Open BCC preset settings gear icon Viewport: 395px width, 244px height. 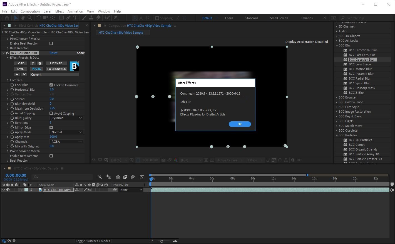[40, 63]
